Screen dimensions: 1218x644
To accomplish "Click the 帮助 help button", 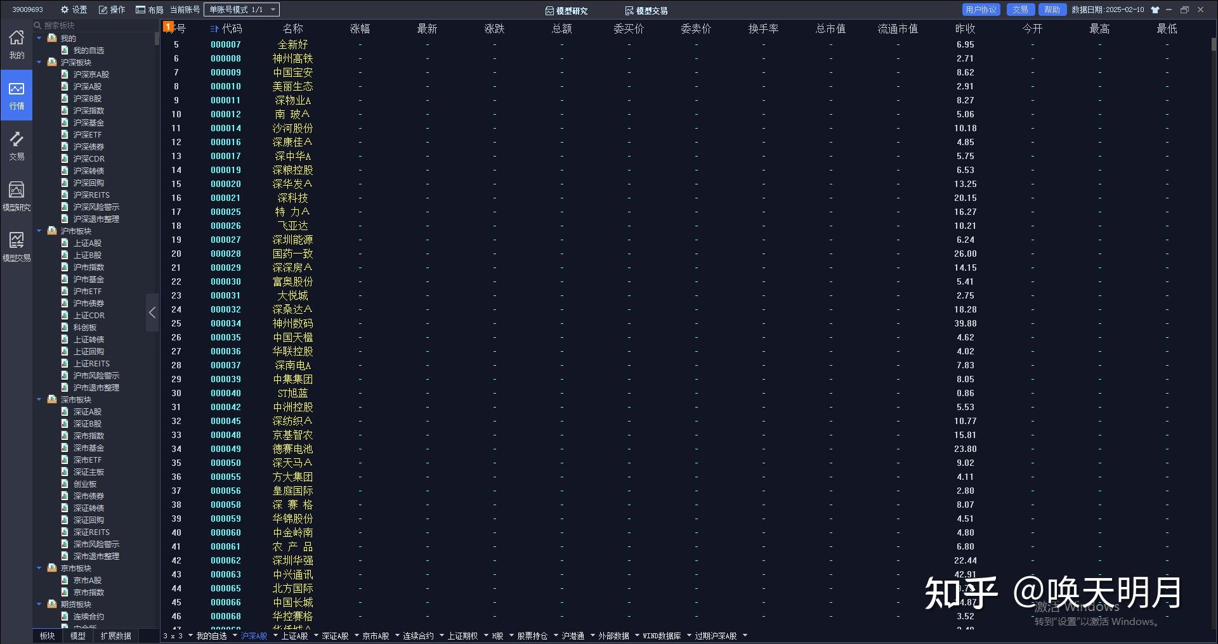I will point(1052,10).
